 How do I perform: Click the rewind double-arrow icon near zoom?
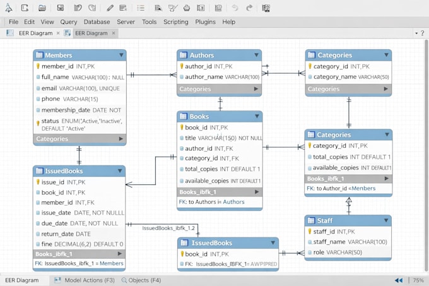tap(399, 280)
